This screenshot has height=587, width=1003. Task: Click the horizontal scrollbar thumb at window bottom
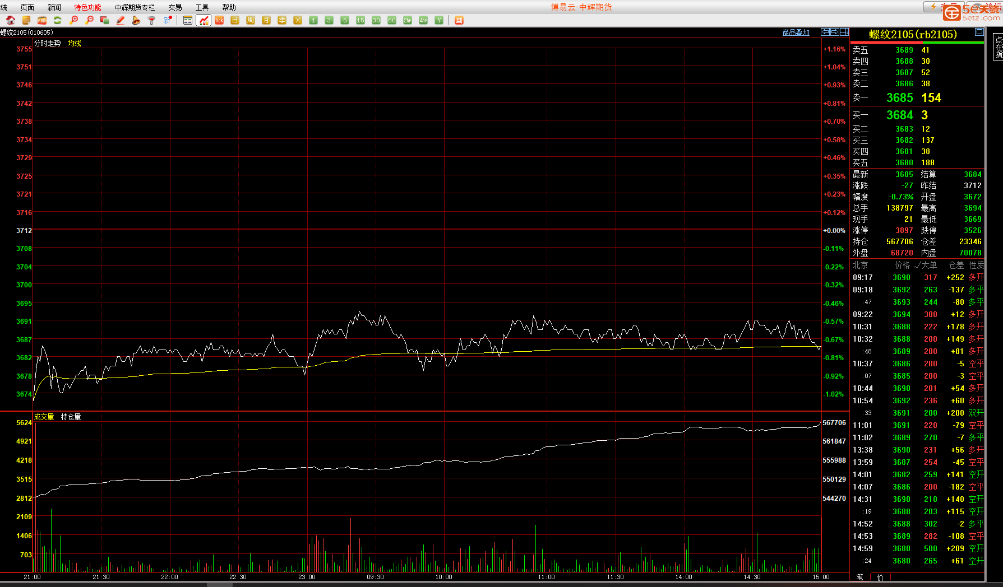click(x=220, y=585)
